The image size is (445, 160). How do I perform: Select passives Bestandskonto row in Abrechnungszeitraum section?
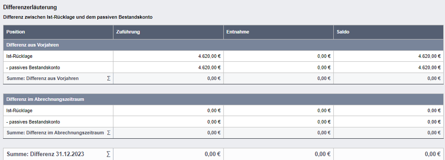(223, 122)
